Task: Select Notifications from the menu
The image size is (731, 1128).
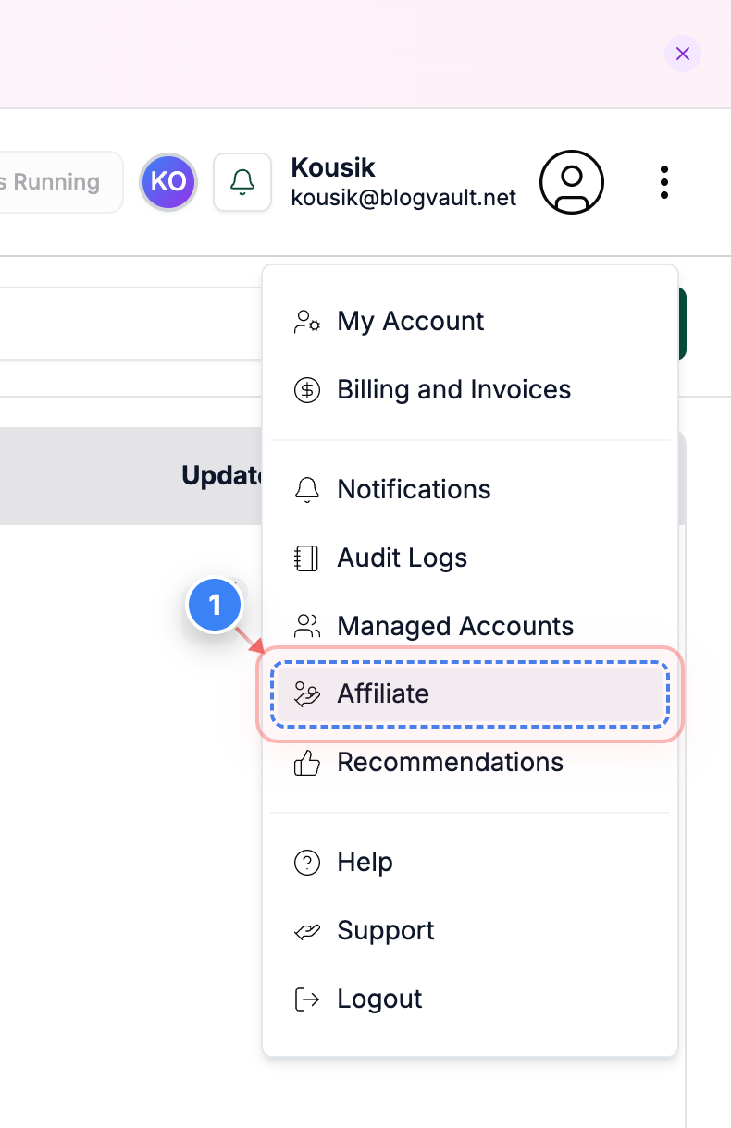Action: [414, 489]
